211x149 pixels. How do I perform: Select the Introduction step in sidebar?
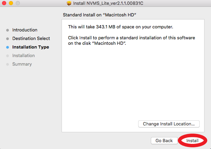(25, 30)
